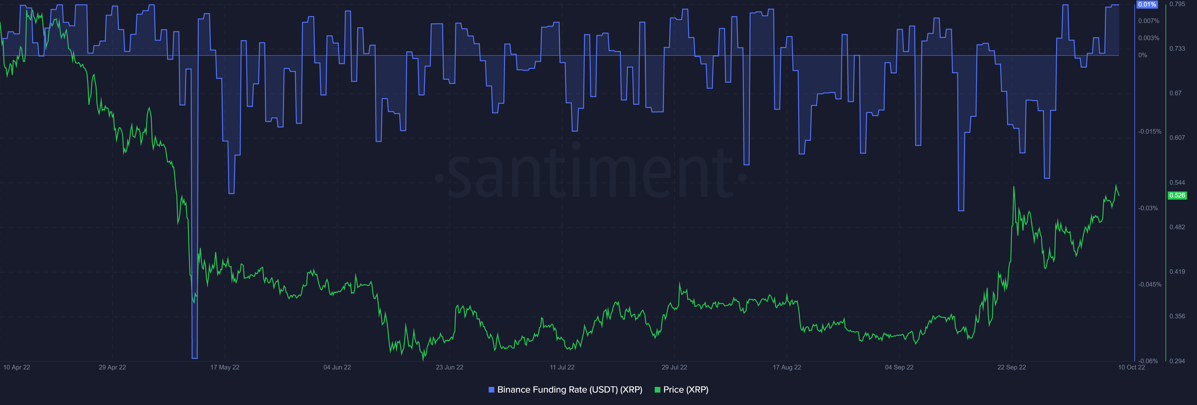The image size is (1197, 405).
Task: Click the 0% funding rate axis label
Action: (1142, 55)
